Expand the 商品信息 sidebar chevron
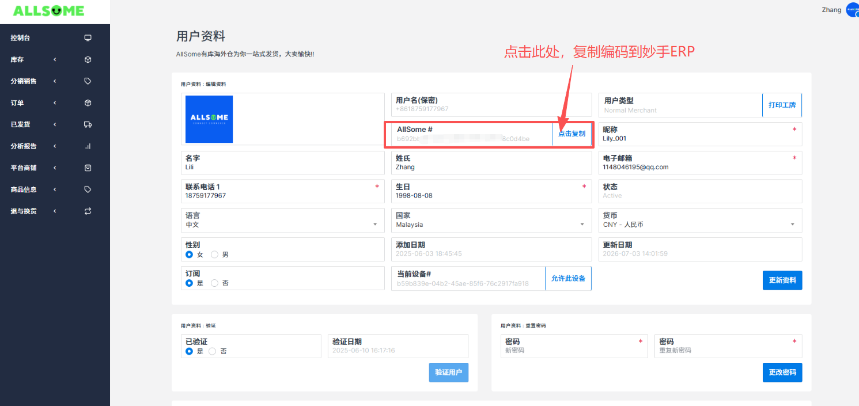 (x=55, y=189)
